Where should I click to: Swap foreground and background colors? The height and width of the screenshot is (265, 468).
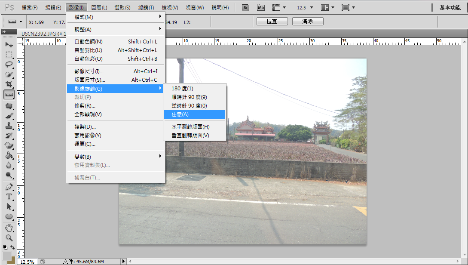[12, 247]
